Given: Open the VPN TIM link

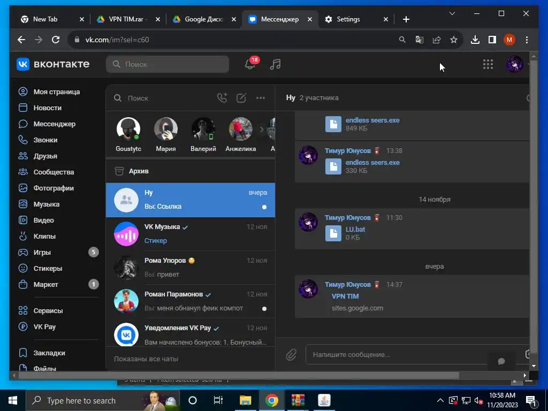Looking at the screenshot, I should (345, 296).
